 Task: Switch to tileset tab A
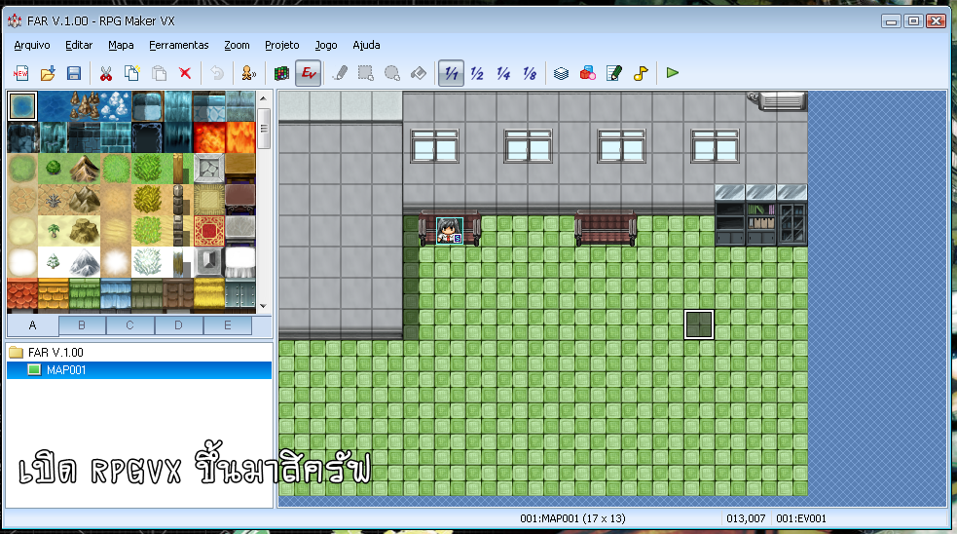(x=33, y=325)
